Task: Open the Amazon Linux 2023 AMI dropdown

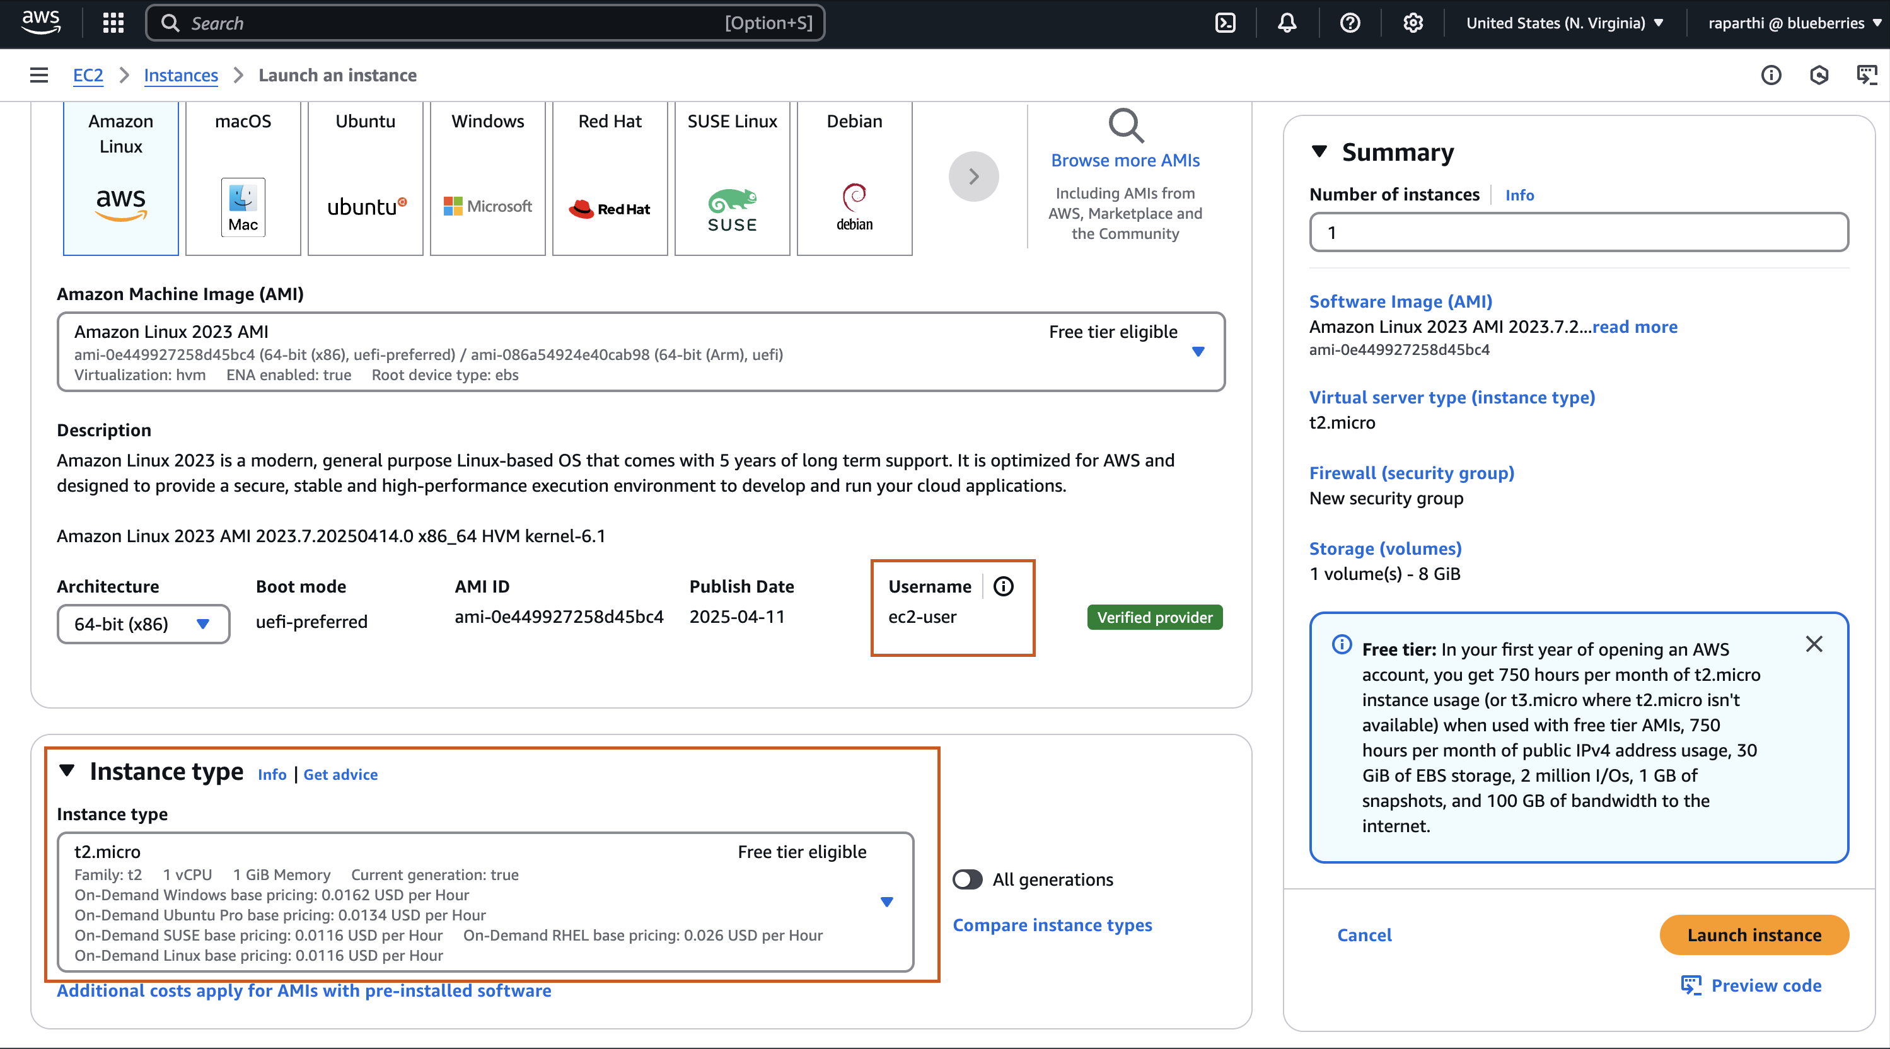Action: click(x=641, y=352)
